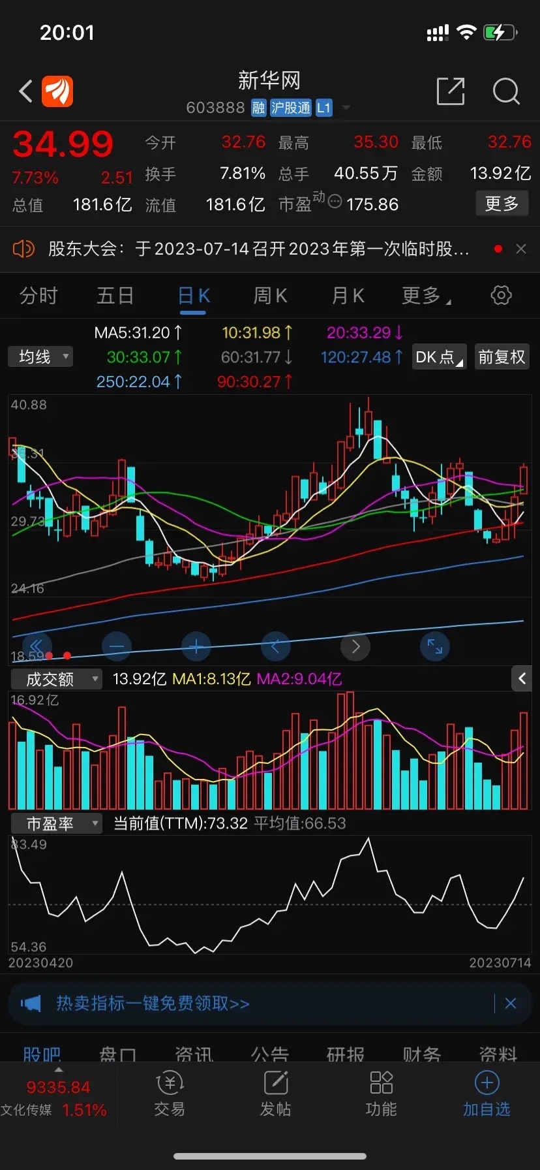This screenshot has width=540, height=1170.
Task: Open chart settings gear icon
Action: [x=501, y=295]
